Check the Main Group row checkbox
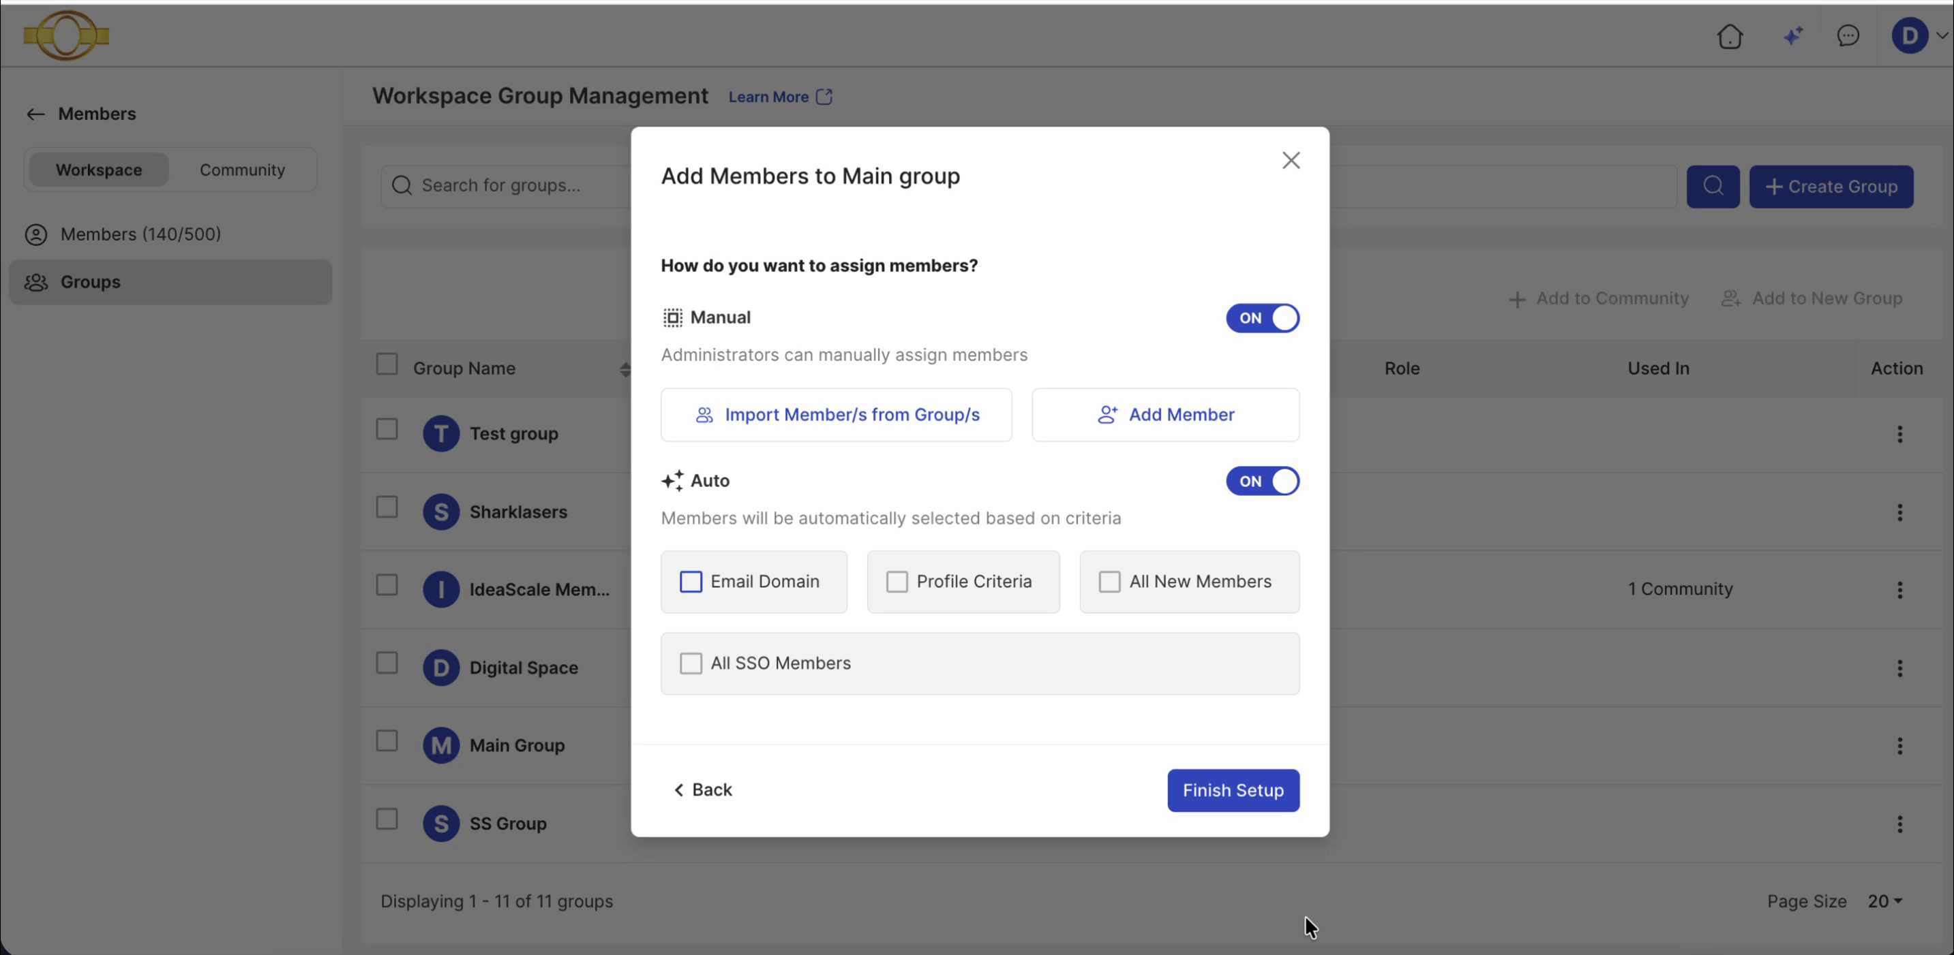 [x=387, y=741]
